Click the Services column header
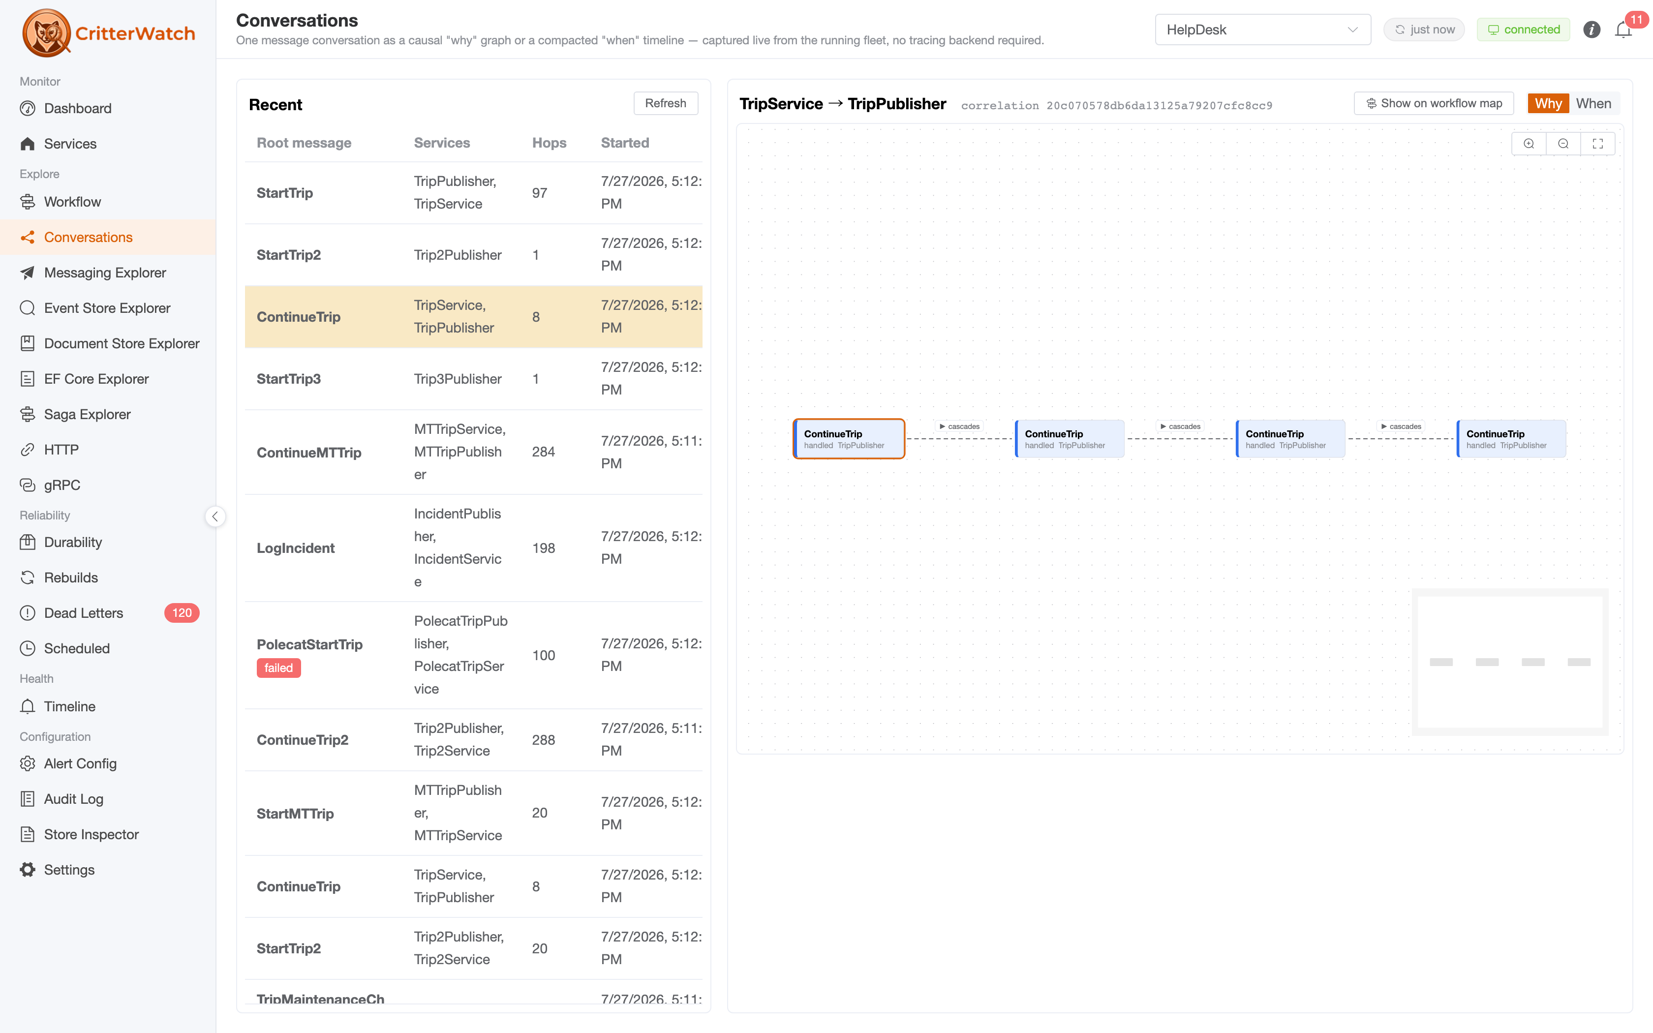This screenshot has width=1653, height=1033. tap(442, 143)
